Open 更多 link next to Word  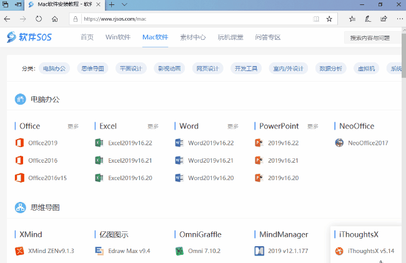pos(233,127)
